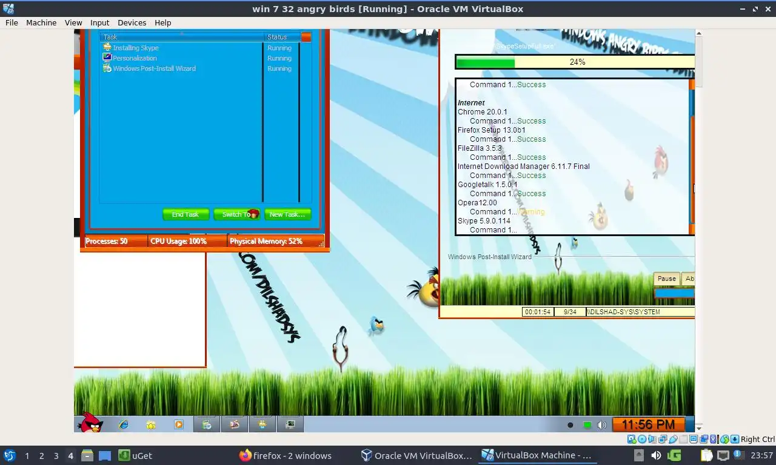776x465 pixels.
Task: Click the Skype 5.9.0.114 log entry
Action: (484, 221)
